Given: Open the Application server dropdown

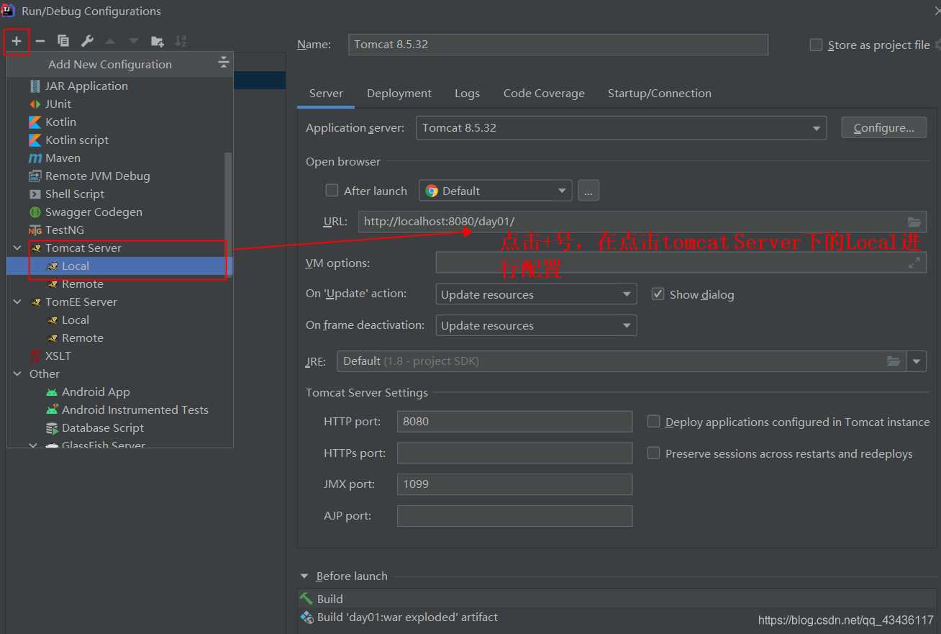Looking at the screenshot, I should tap(622, 128).
